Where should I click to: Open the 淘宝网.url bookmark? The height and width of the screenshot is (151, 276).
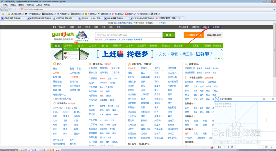click(131, 14)
